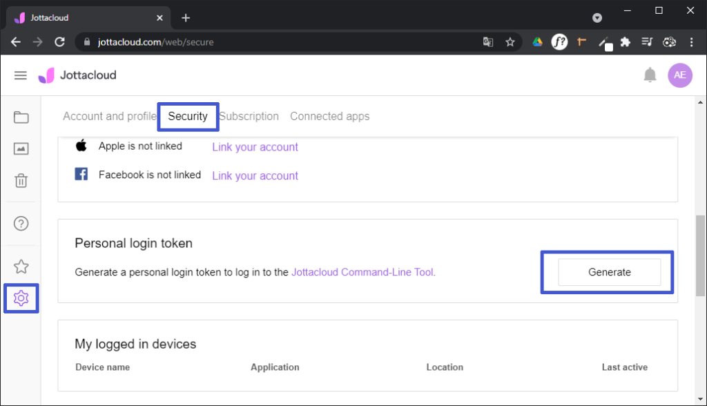Click the translate page icon
This screenshot has height=406, width=707.
click(x=488, y=42)
